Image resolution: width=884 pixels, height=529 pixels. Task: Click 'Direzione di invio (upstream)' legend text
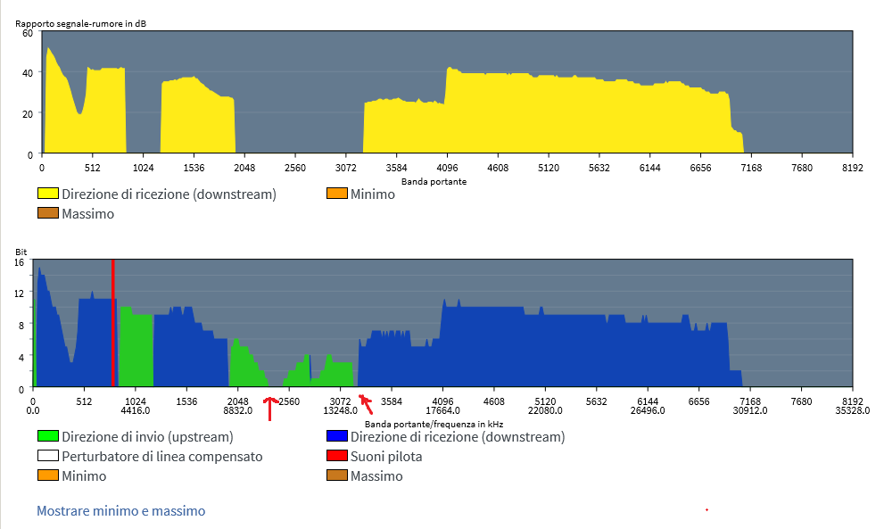148,436
